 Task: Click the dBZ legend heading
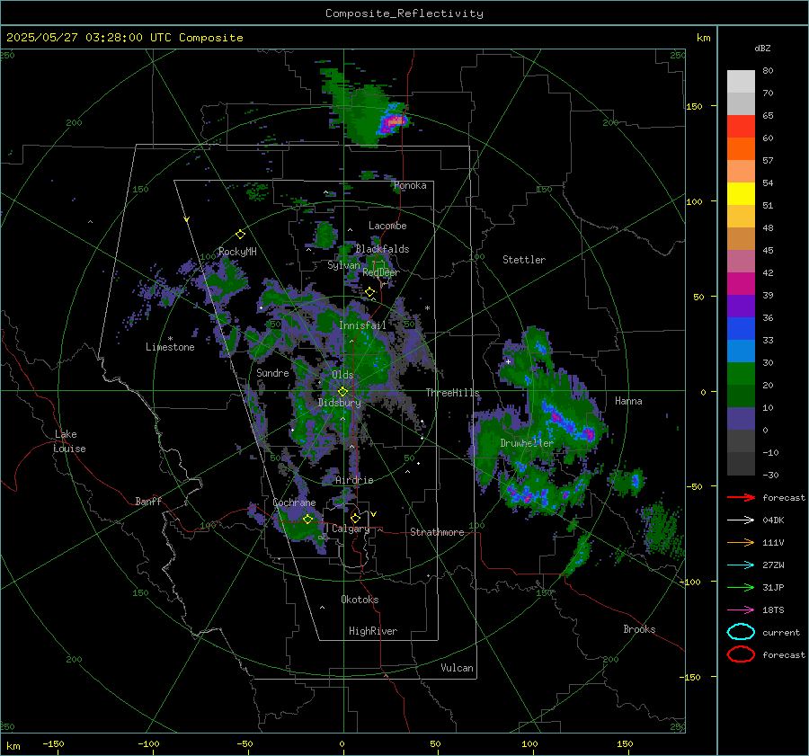point(762,48)
